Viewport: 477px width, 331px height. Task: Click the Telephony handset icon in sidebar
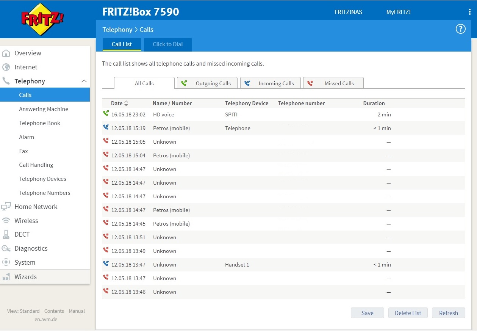pyautogui.click(x=6, y=81)
